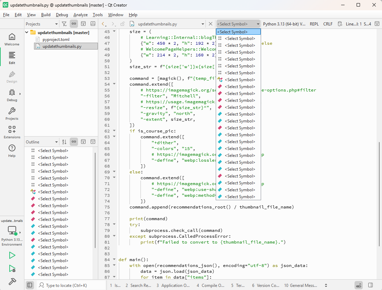Screen dimensions: 382x290
Task: Open the Extensions mode
Action: tap(12, 132)
